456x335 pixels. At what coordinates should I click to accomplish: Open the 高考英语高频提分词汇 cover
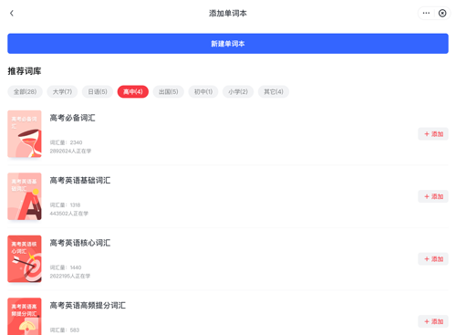pyautogui.click(x=25, y=317)
